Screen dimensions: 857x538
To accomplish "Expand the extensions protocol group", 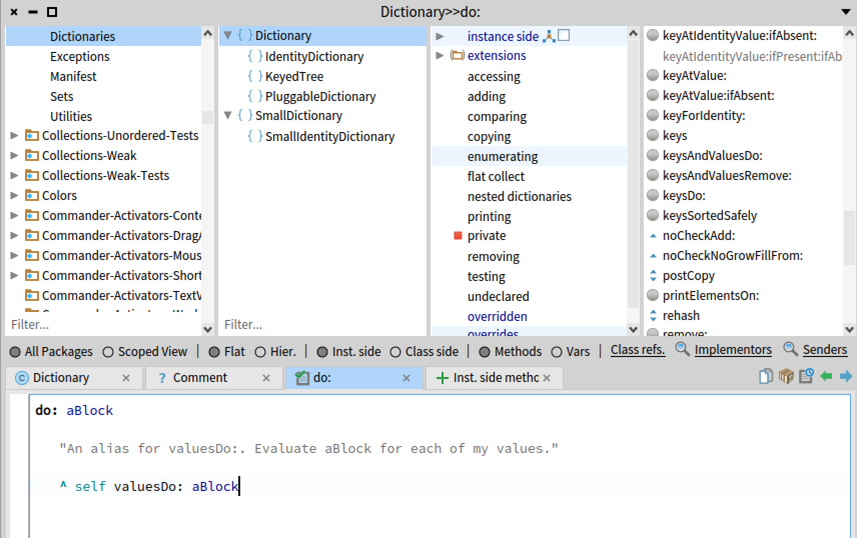I will click(x=440, y=55).
